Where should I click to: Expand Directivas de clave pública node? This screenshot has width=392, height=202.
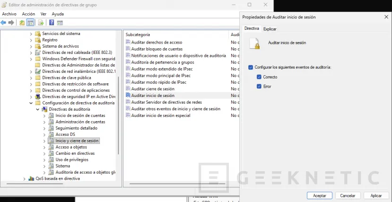31,78
